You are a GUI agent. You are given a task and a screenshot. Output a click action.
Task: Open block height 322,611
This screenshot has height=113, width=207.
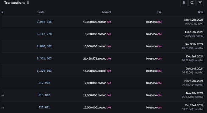pos(44,108)
